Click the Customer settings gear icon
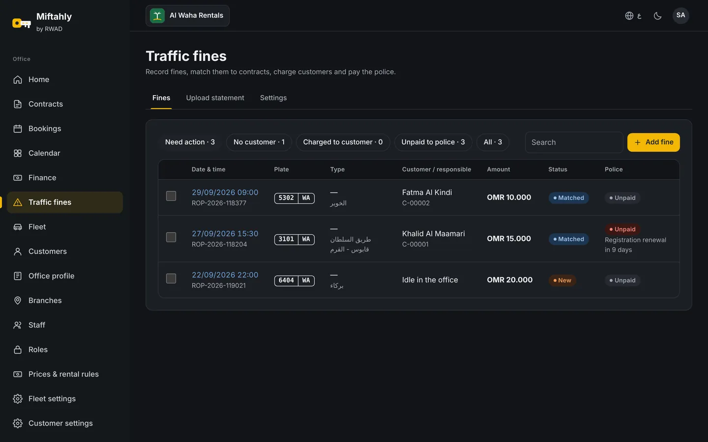708x442 pixels. point(18,423)
